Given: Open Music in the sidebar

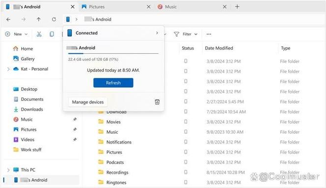Looking at the screenshot, I should click(x=23, y=119).
